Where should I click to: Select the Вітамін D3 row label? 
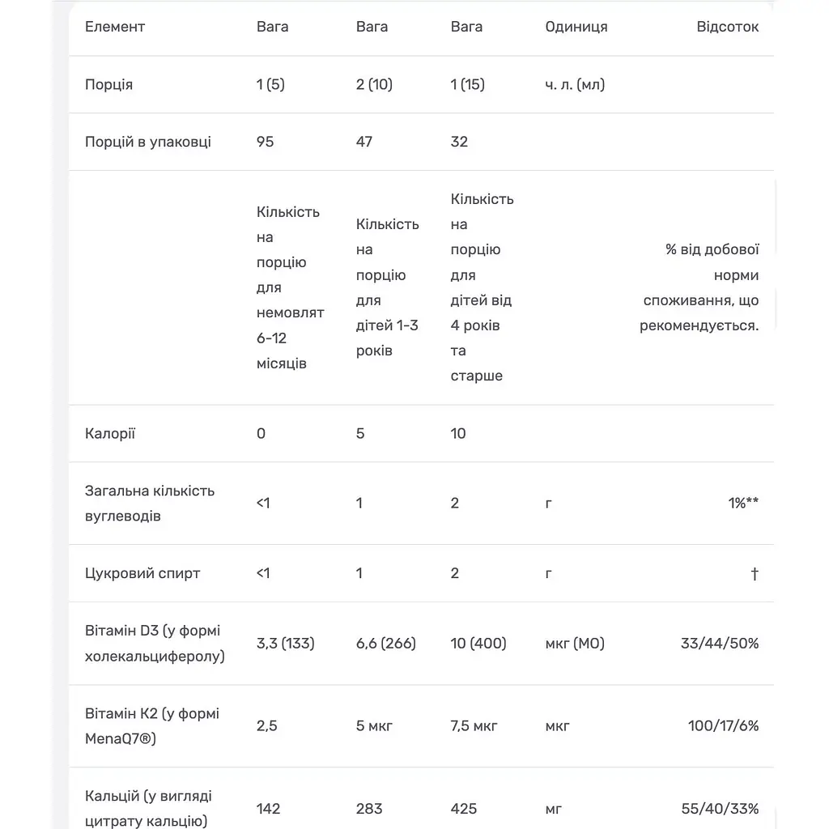coord(155,644)
